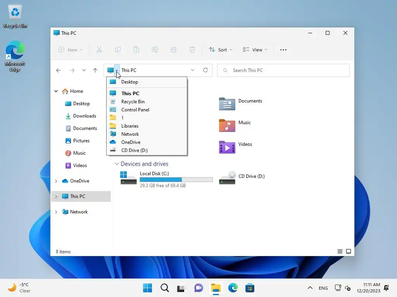Choose Libraries in the location dropdown

click(x=147, y=126)
